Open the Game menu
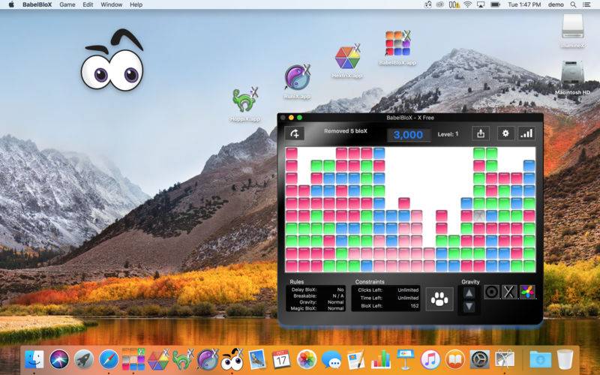Viewport: 600px width, 375px height. 67,4
